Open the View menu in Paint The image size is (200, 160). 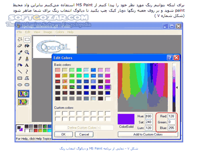[37, 32]
